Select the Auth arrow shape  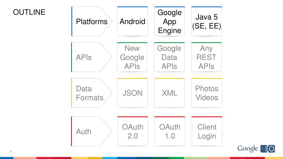pyautogui.click(x=92, y=131)
